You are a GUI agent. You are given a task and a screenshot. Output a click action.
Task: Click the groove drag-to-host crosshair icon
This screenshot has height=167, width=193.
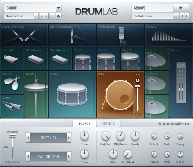point(176,16)
